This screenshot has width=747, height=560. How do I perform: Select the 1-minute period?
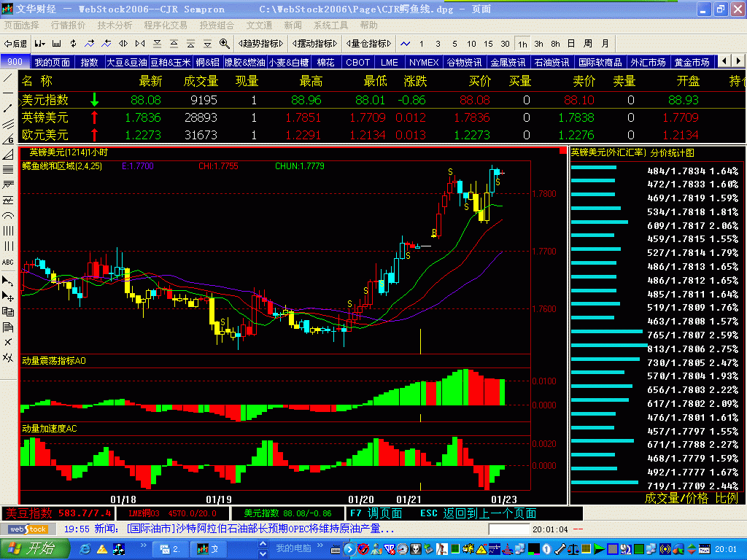click(x=421, y=44)
